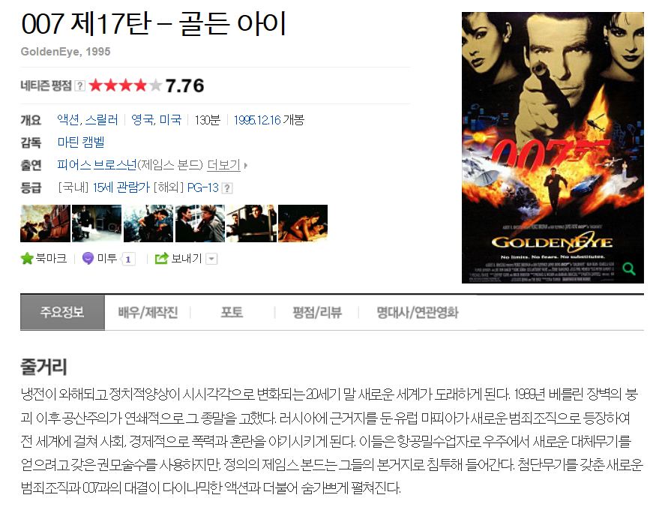Open the 명대사/연관영화 tab

(x=418, y=313)
